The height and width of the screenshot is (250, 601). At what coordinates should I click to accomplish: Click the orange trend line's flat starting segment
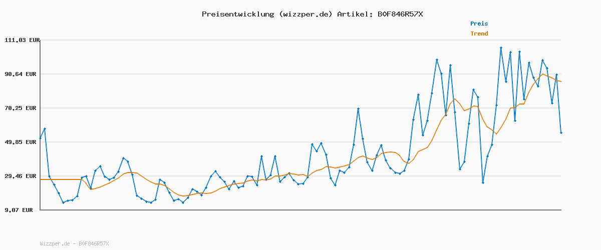coord(60,179)
